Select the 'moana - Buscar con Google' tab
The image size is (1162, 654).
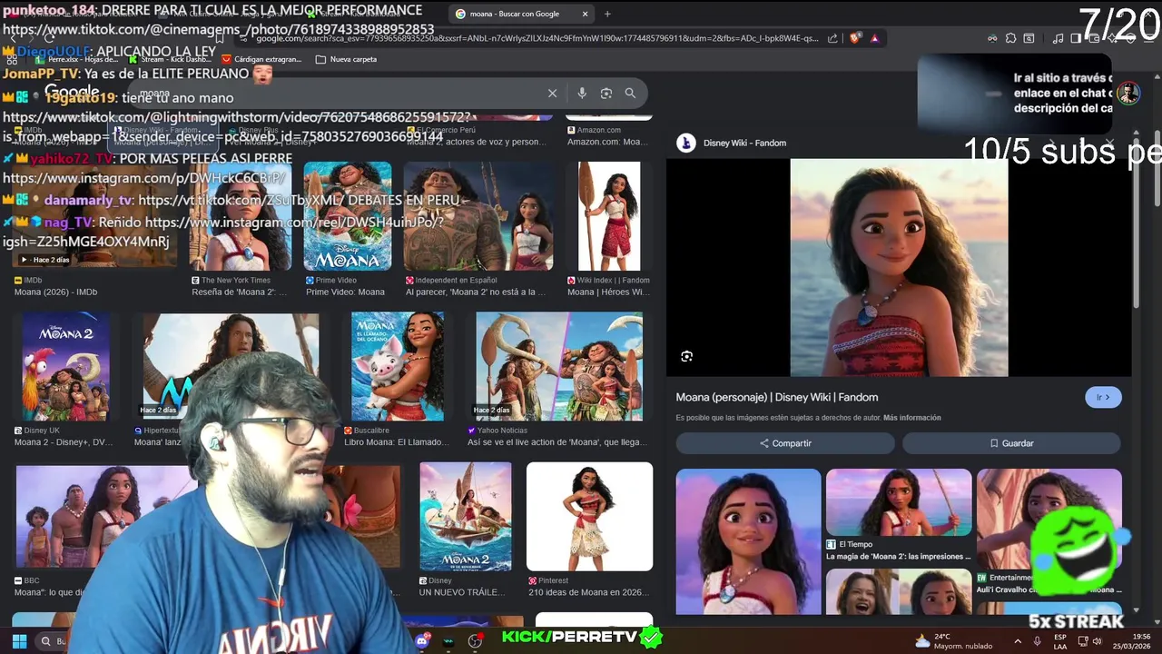coord(522,14)
